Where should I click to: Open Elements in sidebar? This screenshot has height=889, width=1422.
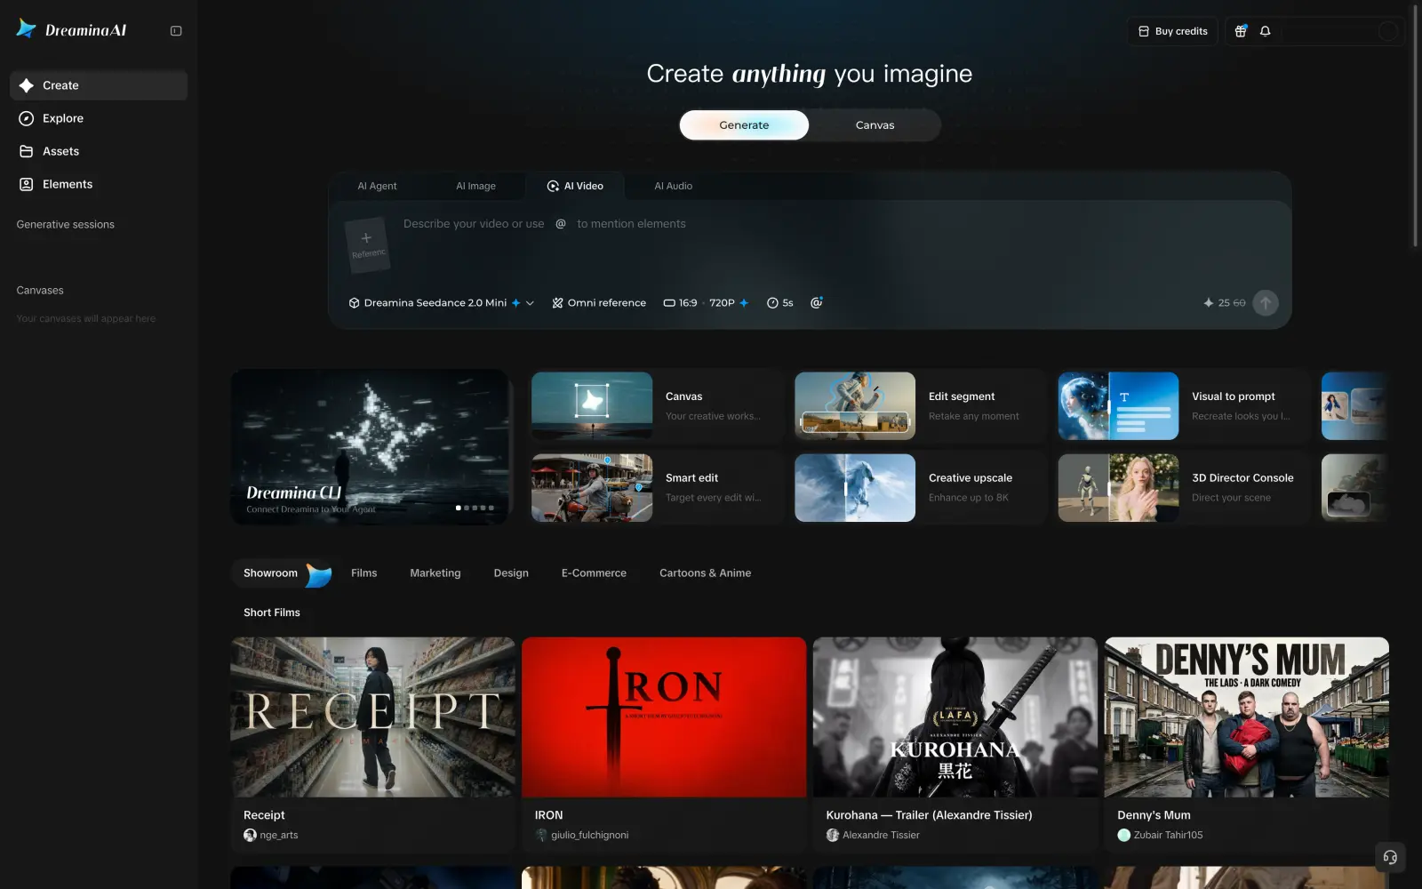99,184
